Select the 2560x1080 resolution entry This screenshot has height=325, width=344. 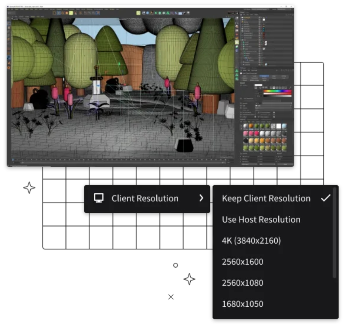point(242,283)
